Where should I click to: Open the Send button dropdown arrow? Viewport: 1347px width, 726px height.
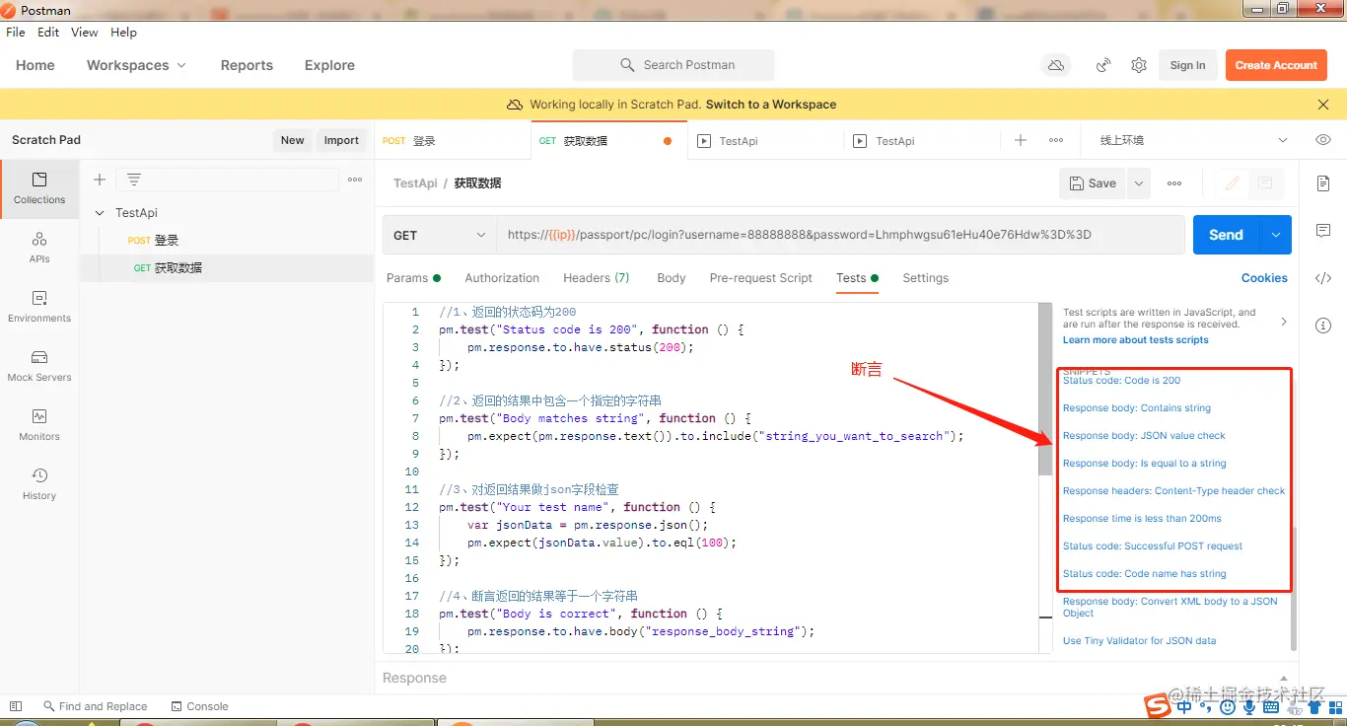1276,235
